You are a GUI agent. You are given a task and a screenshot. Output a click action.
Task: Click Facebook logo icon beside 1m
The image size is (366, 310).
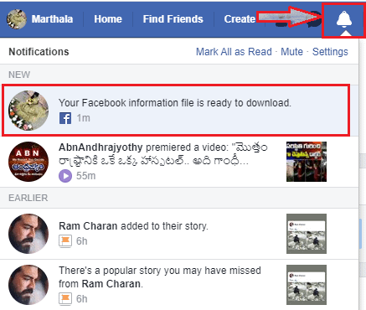[x=65, y=118]
